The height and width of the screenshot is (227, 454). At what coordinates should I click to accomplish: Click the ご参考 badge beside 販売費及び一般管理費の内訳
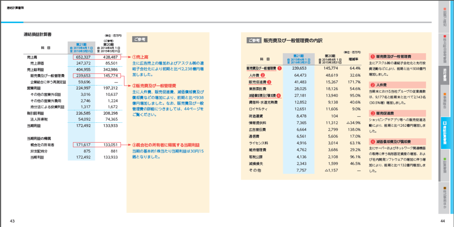(254, 40)
